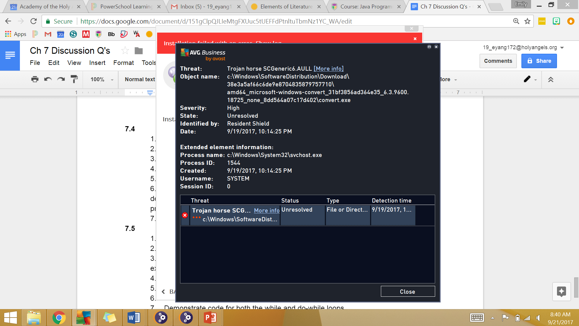579x326 pixels.
Task: Switch to Course: Java Programming tab
Action: pos(366,7)
